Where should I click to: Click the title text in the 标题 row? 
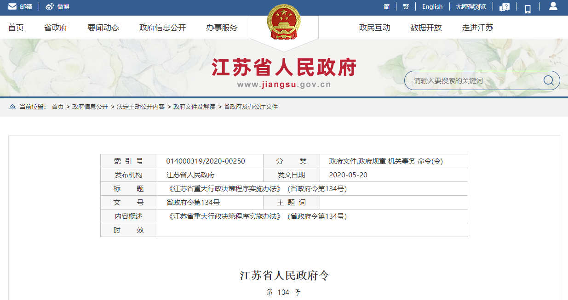click(x=257, y=189)
